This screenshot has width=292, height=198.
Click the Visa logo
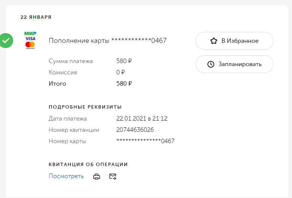click(30, 39)
